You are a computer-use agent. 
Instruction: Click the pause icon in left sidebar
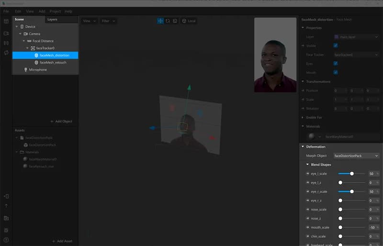(6, 43)
